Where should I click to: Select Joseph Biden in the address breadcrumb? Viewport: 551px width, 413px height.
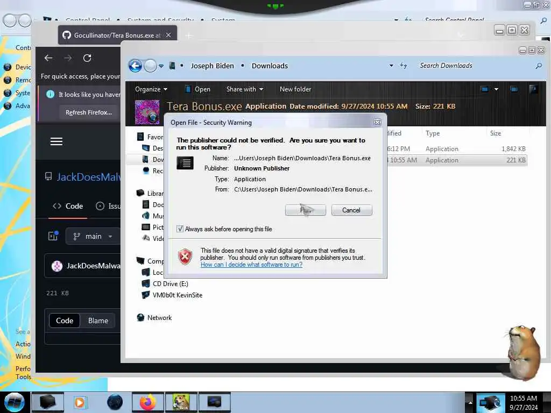pyautogui.click(x=212, y=66)
